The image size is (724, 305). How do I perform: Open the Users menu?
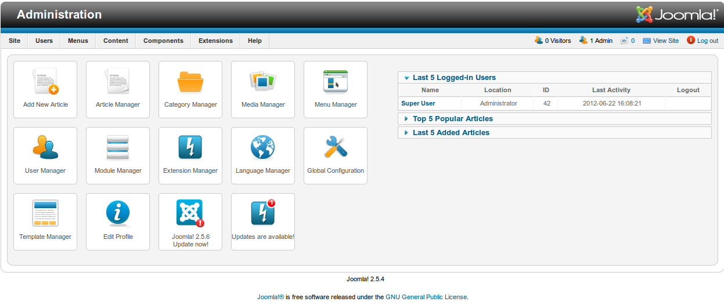point(44,41)
